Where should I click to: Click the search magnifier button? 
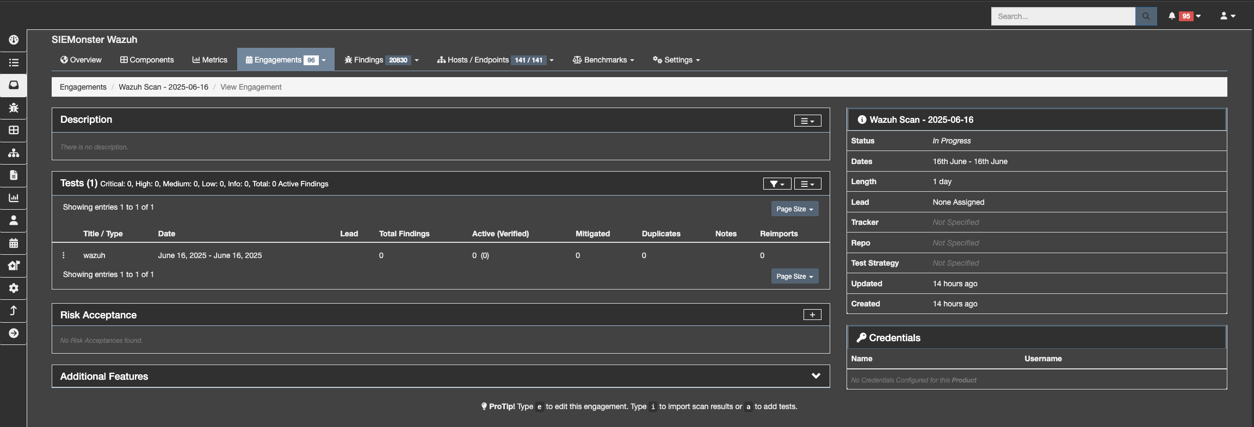pos(1146,16)
